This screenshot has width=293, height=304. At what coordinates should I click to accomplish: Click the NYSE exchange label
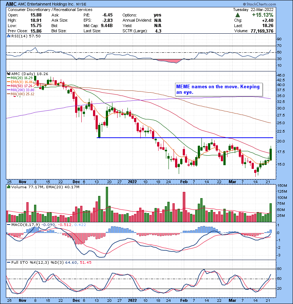[x=81, y=4]
